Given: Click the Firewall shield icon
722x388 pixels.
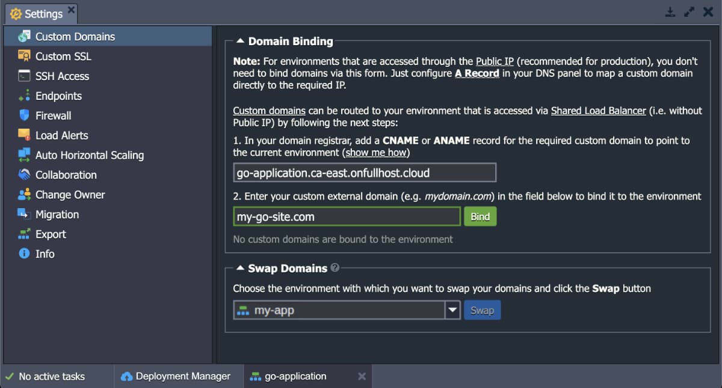Looking at the screenshot, I should (x=24, y=115).
